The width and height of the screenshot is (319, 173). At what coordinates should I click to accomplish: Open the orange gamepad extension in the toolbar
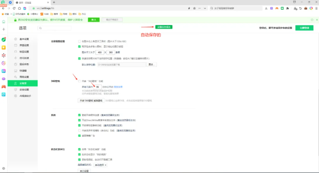pos(277,8)
